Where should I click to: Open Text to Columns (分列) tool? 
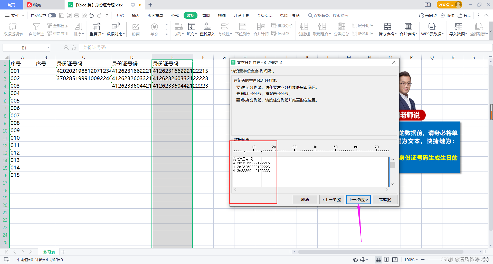(x=178, y=29)
